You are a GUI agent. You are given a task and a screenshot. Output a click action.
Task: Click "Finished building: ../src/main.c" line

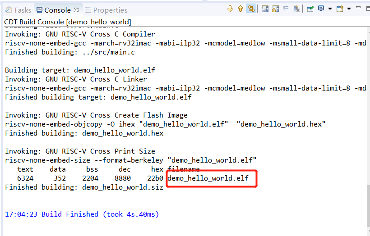[x=70, y=52]
